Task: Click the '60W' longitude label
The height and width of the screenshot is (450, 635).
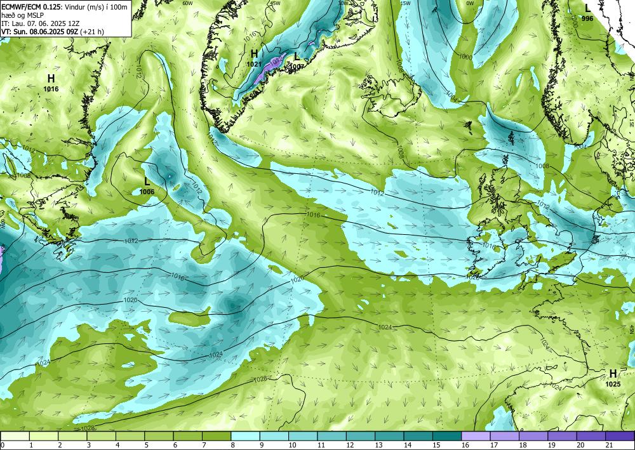Action: pyautogui.click(x=187, y=3)
